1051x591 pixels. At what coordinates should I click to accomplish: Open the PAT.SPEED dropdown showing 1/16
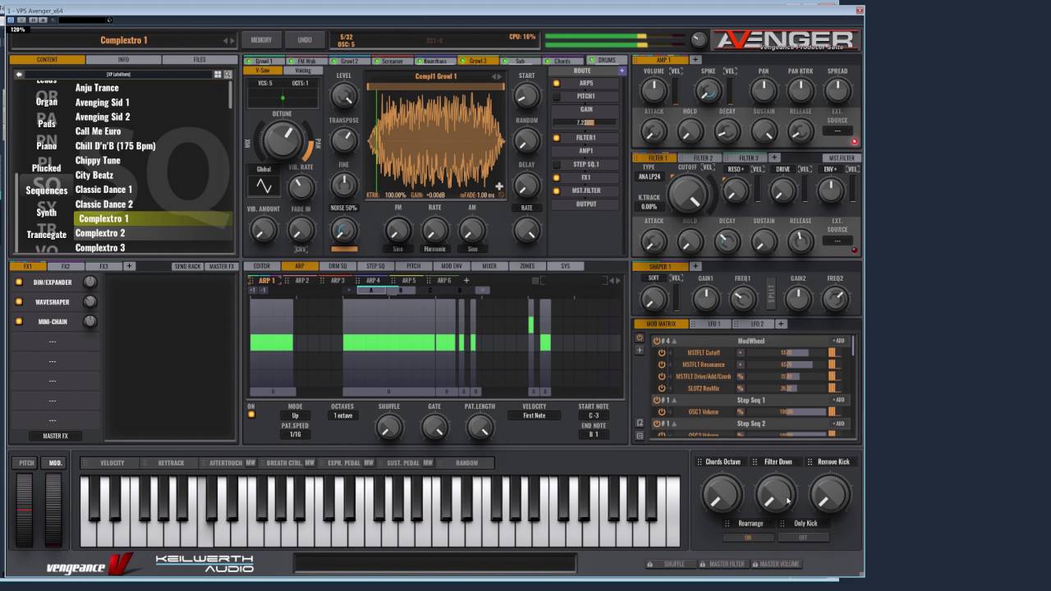coord(295,434)
